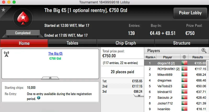
Task: Open The Big €5 link
Action: pyautogui.click(x=55, y=54)
